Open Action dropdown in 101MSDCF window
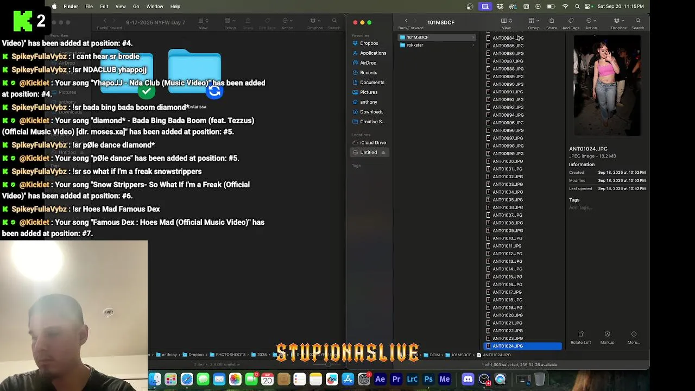The width and height of the screenshot is (695, 391). 591,23
